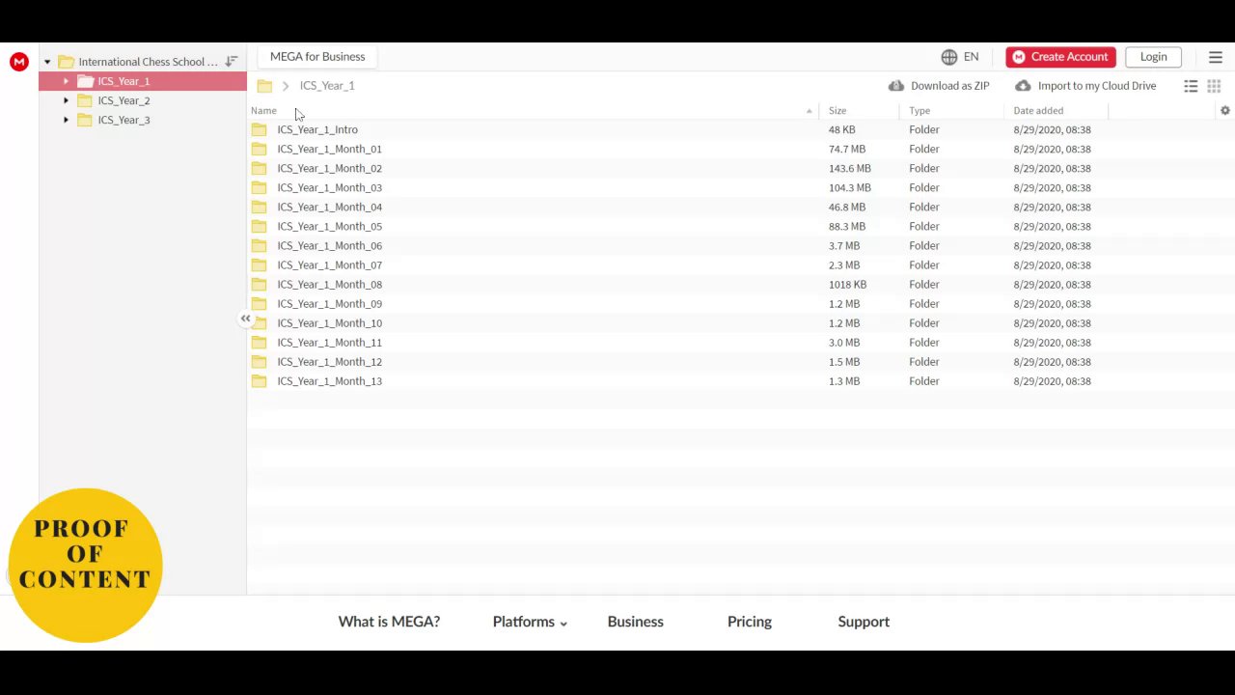Click the red MEGA logo icon
The image size is (1235, 695).
(x=18, y=62)
